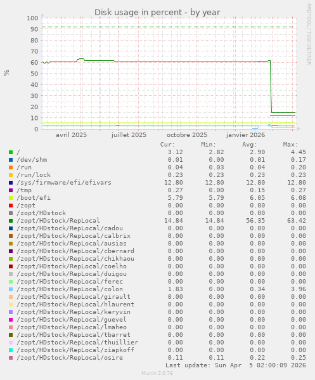
Task: Select the RepLocal/ziapkoff legend entry
Action: (x=75, y=350)
